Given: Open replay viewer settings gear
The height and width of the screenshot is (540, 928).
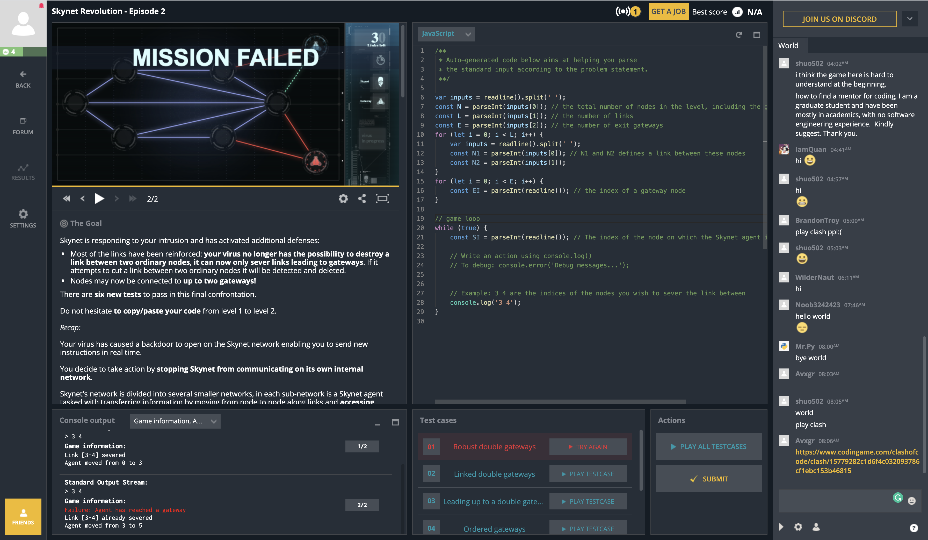Looking at the screenshot, I should 343,199.
